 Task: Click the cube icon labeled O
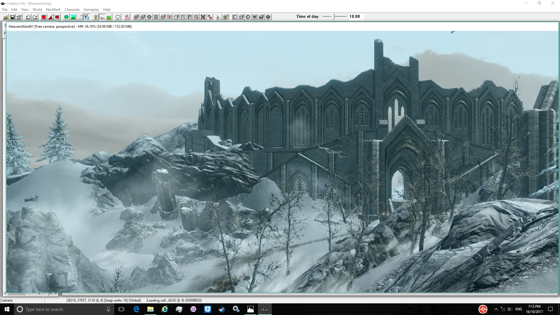click(x=163, y=17)
